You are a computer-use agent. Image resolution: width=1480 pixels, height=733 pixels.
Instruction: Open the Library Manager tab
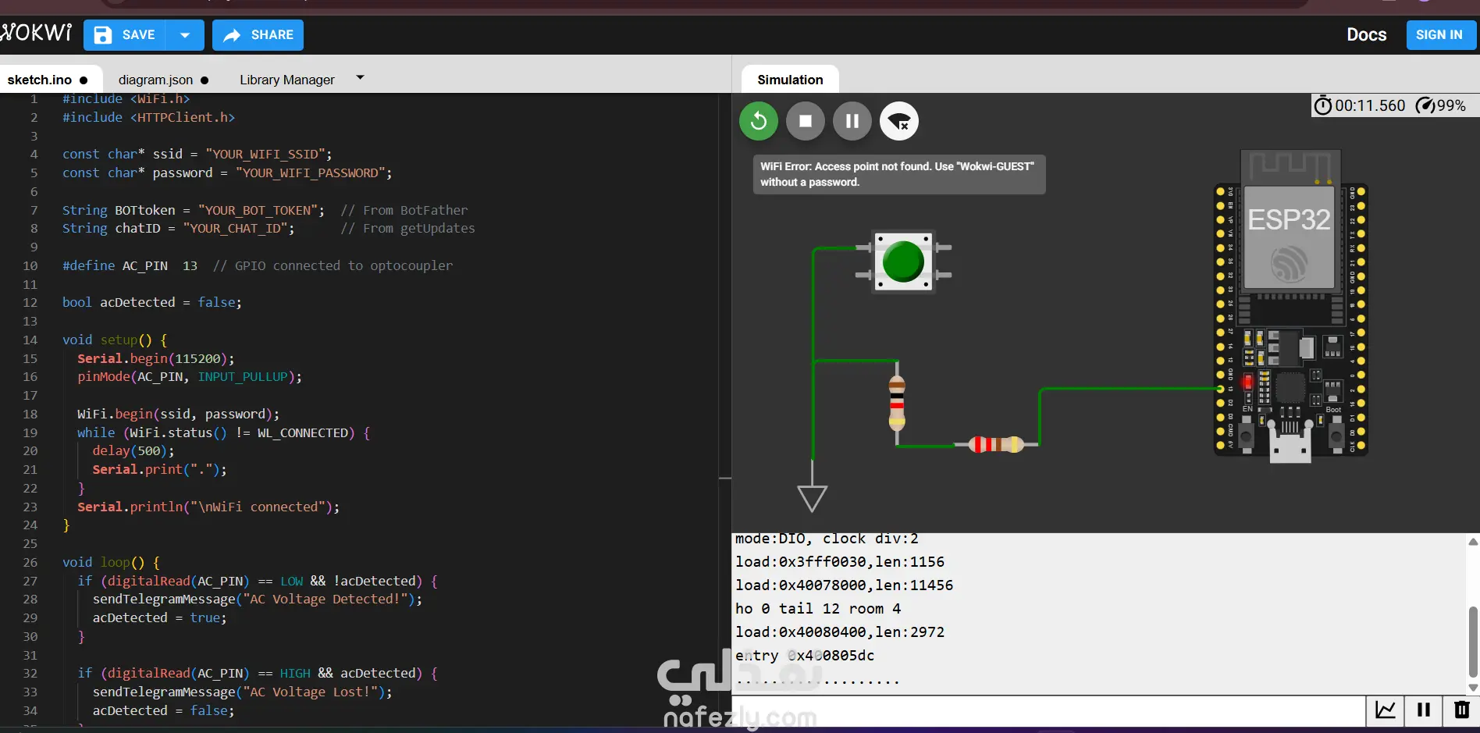point(287,80)
